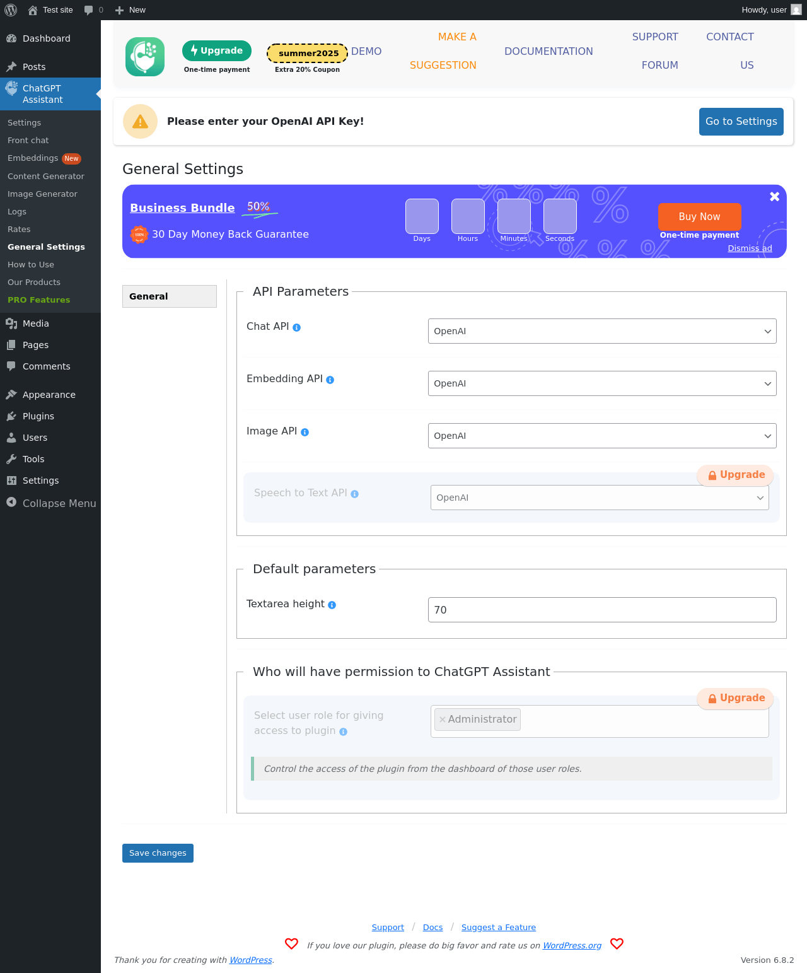807x973 pixels.
Task: Click the Comments icon in sidebar
Action: point(11,366)
